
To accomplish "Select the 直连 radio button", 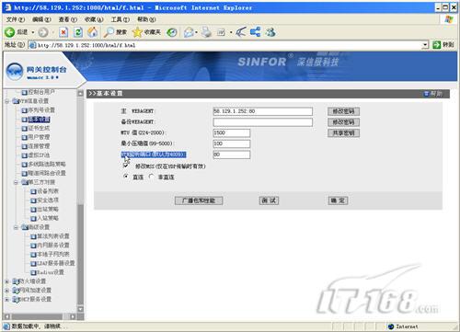I will (126, 177).
